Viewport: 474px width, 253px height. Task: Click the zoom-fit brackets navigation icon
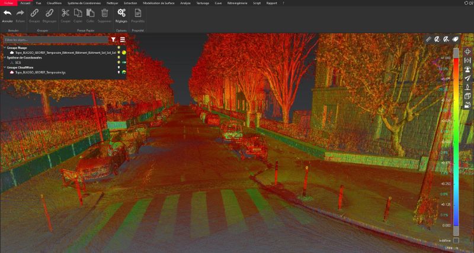pyautogui.click(x=467, y=61)
